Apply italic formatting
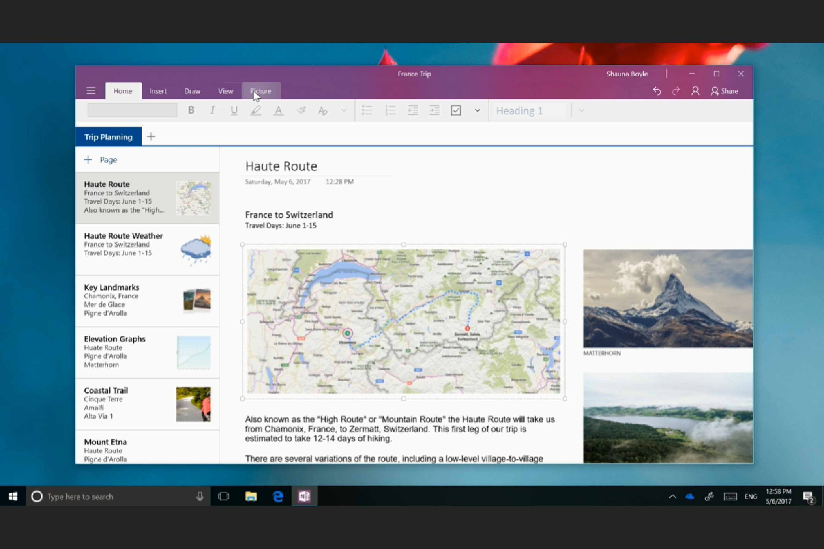The width and height of the screenshot is (824, 549). pyautogui.click(x=213, y=110)
